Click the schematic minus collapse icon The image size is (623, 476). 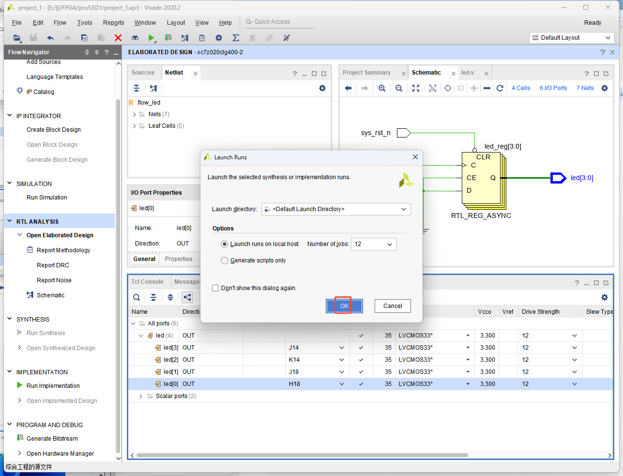tap(487, 88)
